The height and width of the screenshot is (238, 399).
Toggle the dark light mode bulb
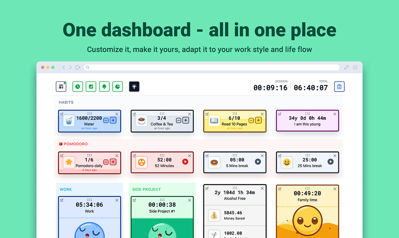(x=134, y=86)
